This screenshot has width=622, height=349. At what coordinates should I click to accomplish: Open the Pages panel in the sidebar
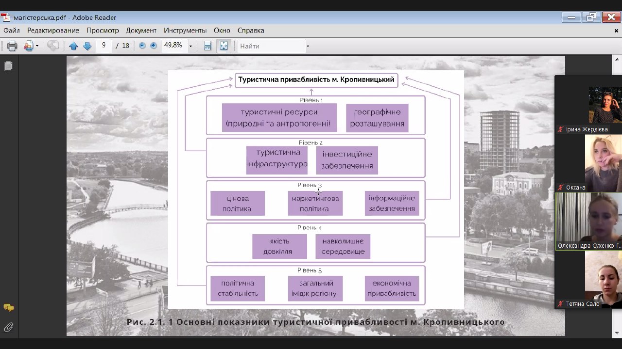tap(8, 66)
